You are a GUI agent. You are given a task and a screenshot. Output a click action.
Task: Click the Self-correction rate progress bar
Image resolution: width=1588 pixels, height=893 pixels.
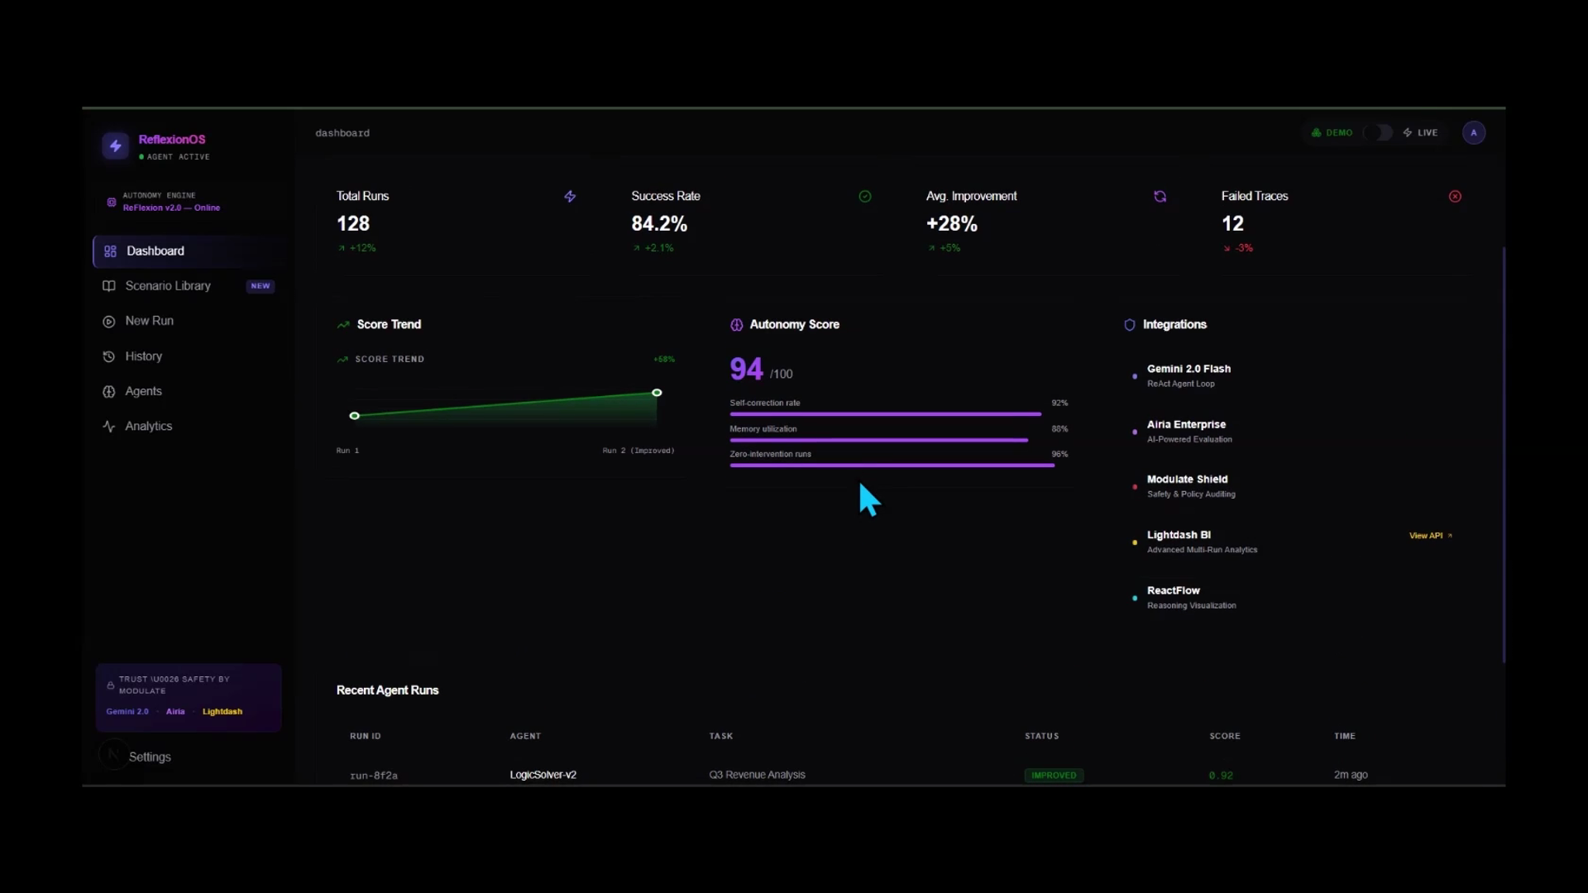point(885,413)
